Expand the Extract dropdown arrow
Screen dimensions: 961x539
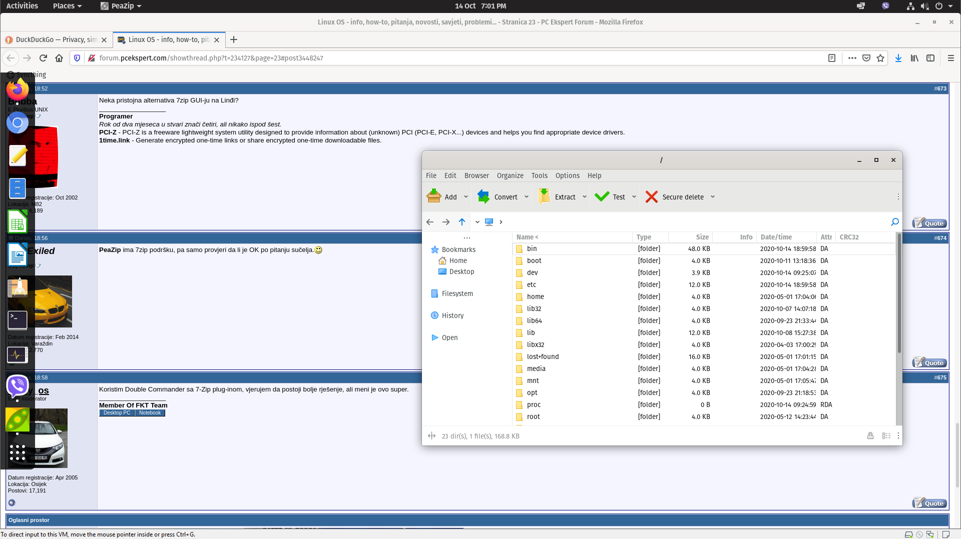coord(585,197)
